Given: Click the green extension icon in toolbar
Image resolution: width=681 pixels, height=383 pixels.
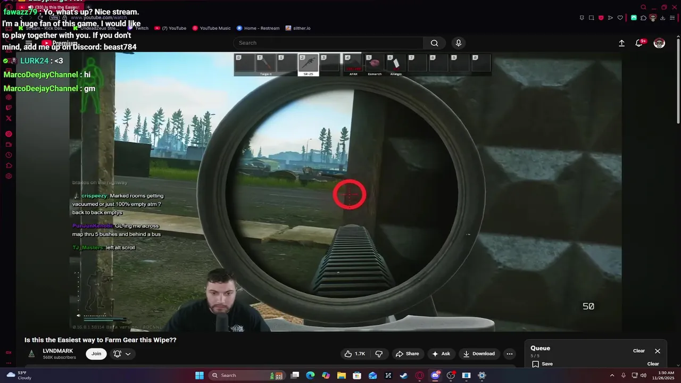Looking at the screenshot, I should (634, 18).
